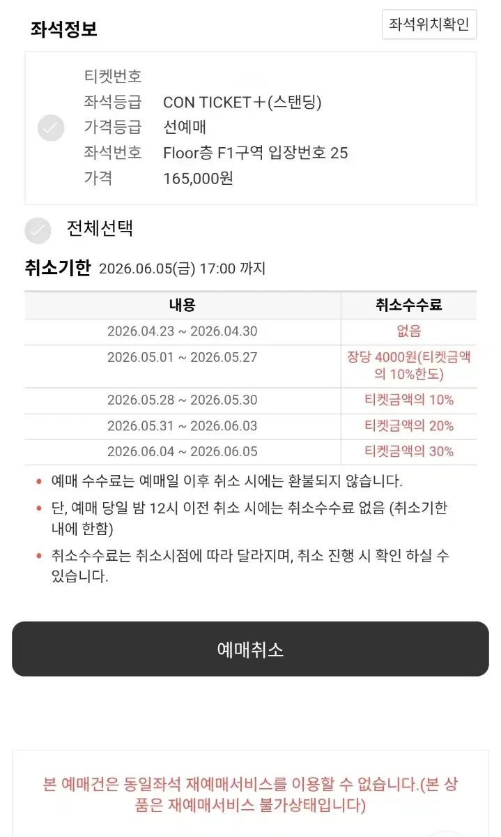This screenshot has height=837, width=501.
Task: Tap the 내용 column header
Action: 183,306
